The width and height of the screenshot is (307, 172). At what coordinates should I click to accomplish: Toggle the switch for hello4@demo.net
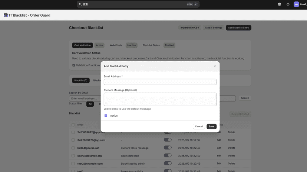tap(168, 148)
